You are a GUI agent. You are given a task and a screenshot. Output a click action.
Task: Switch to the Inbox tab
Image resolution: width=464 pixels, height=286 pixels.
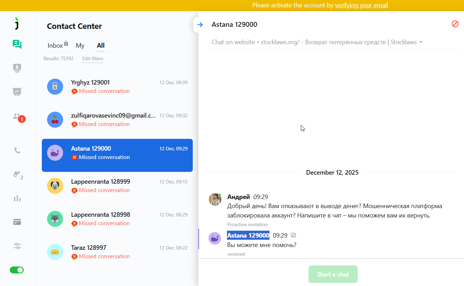pyautogui.click(x=55, y=46)
